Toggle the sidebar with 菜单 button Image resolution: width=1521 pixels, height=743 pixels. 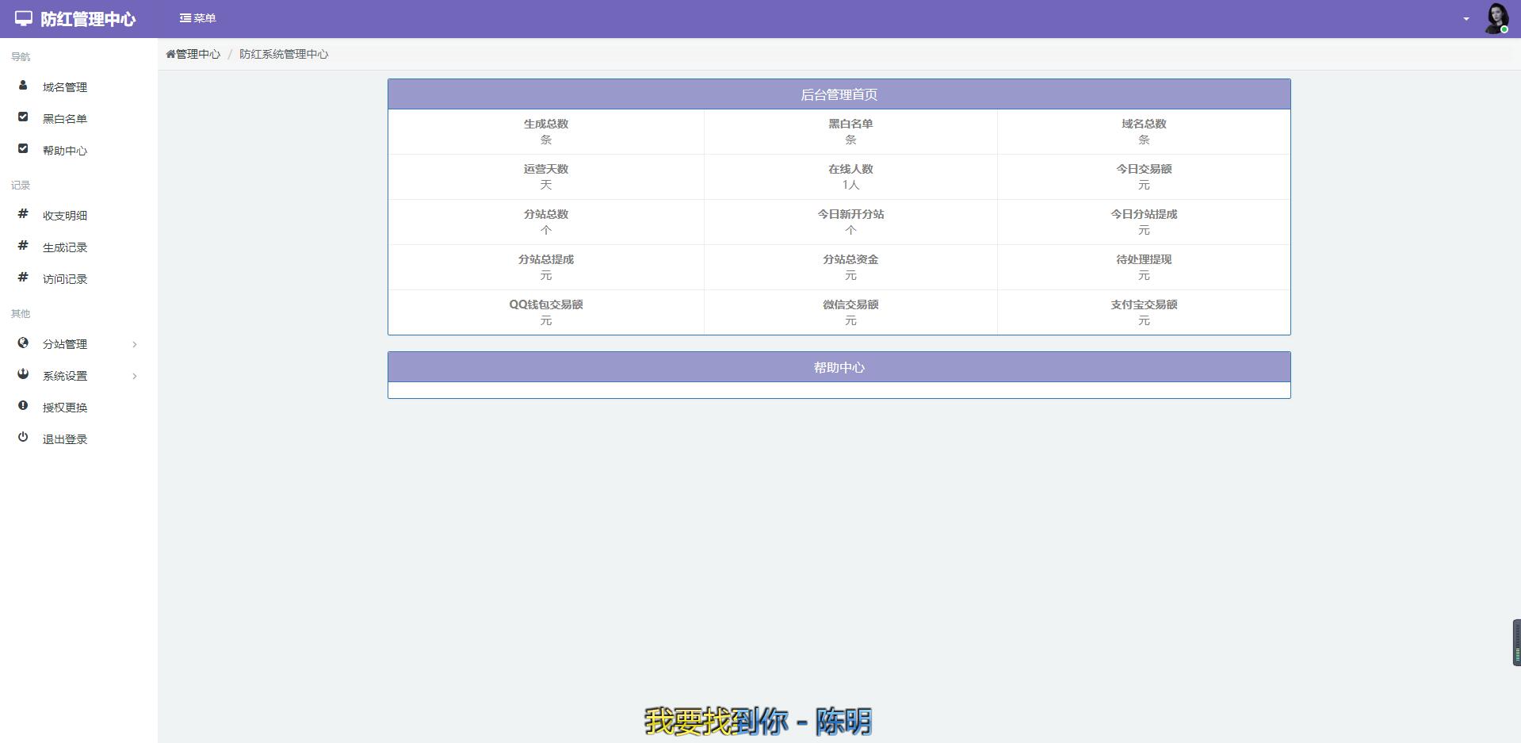[197, 18]
